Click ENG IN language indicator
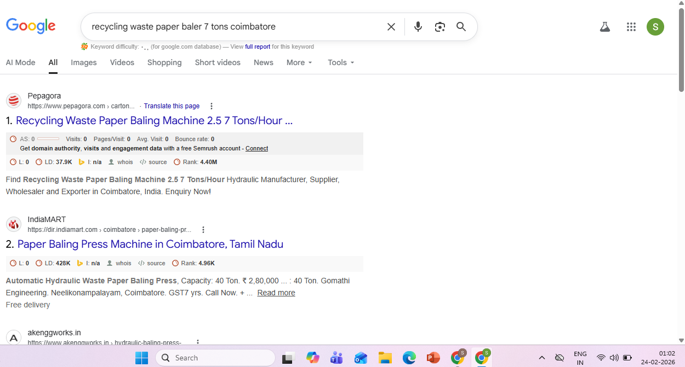Viewport: 685px width, 367px height. point(580,358)
